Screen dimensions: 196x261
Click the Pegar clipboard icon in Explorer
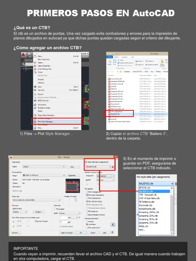click(x=115, y=61)
